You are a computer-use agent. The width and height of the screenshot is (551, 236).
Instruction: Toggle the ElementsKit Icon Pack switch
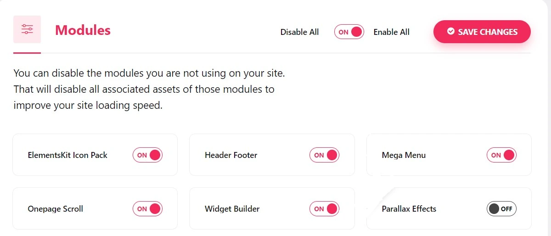point(148,155)
